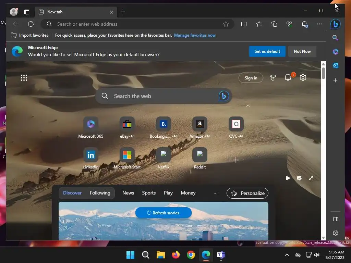Image resolution: width=351 pixels, height=263 pixels.
Task: Open Amazon quick link
Action: pyautogui.click(x=200, y=127)
